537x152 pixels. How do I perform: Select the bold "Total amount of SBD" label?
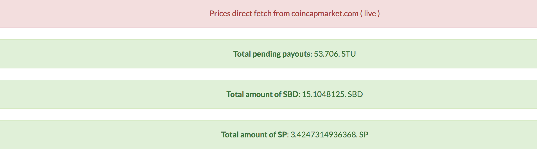point(262,94)
